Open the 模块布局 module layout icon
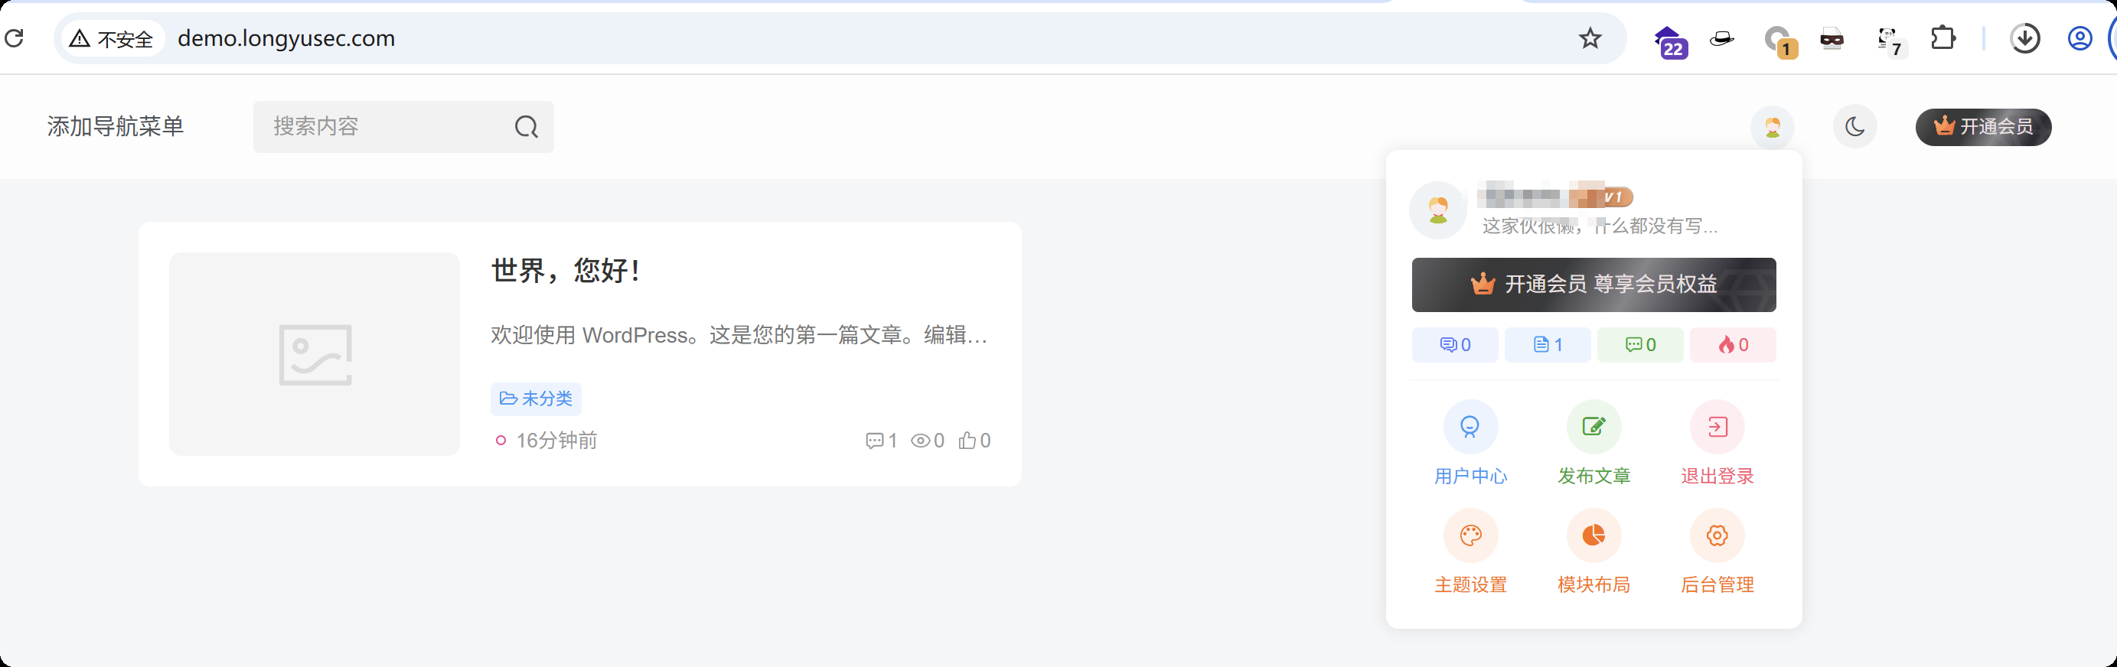The width and height of the screenshot is (2117, 667). [x=1593, y=535]
